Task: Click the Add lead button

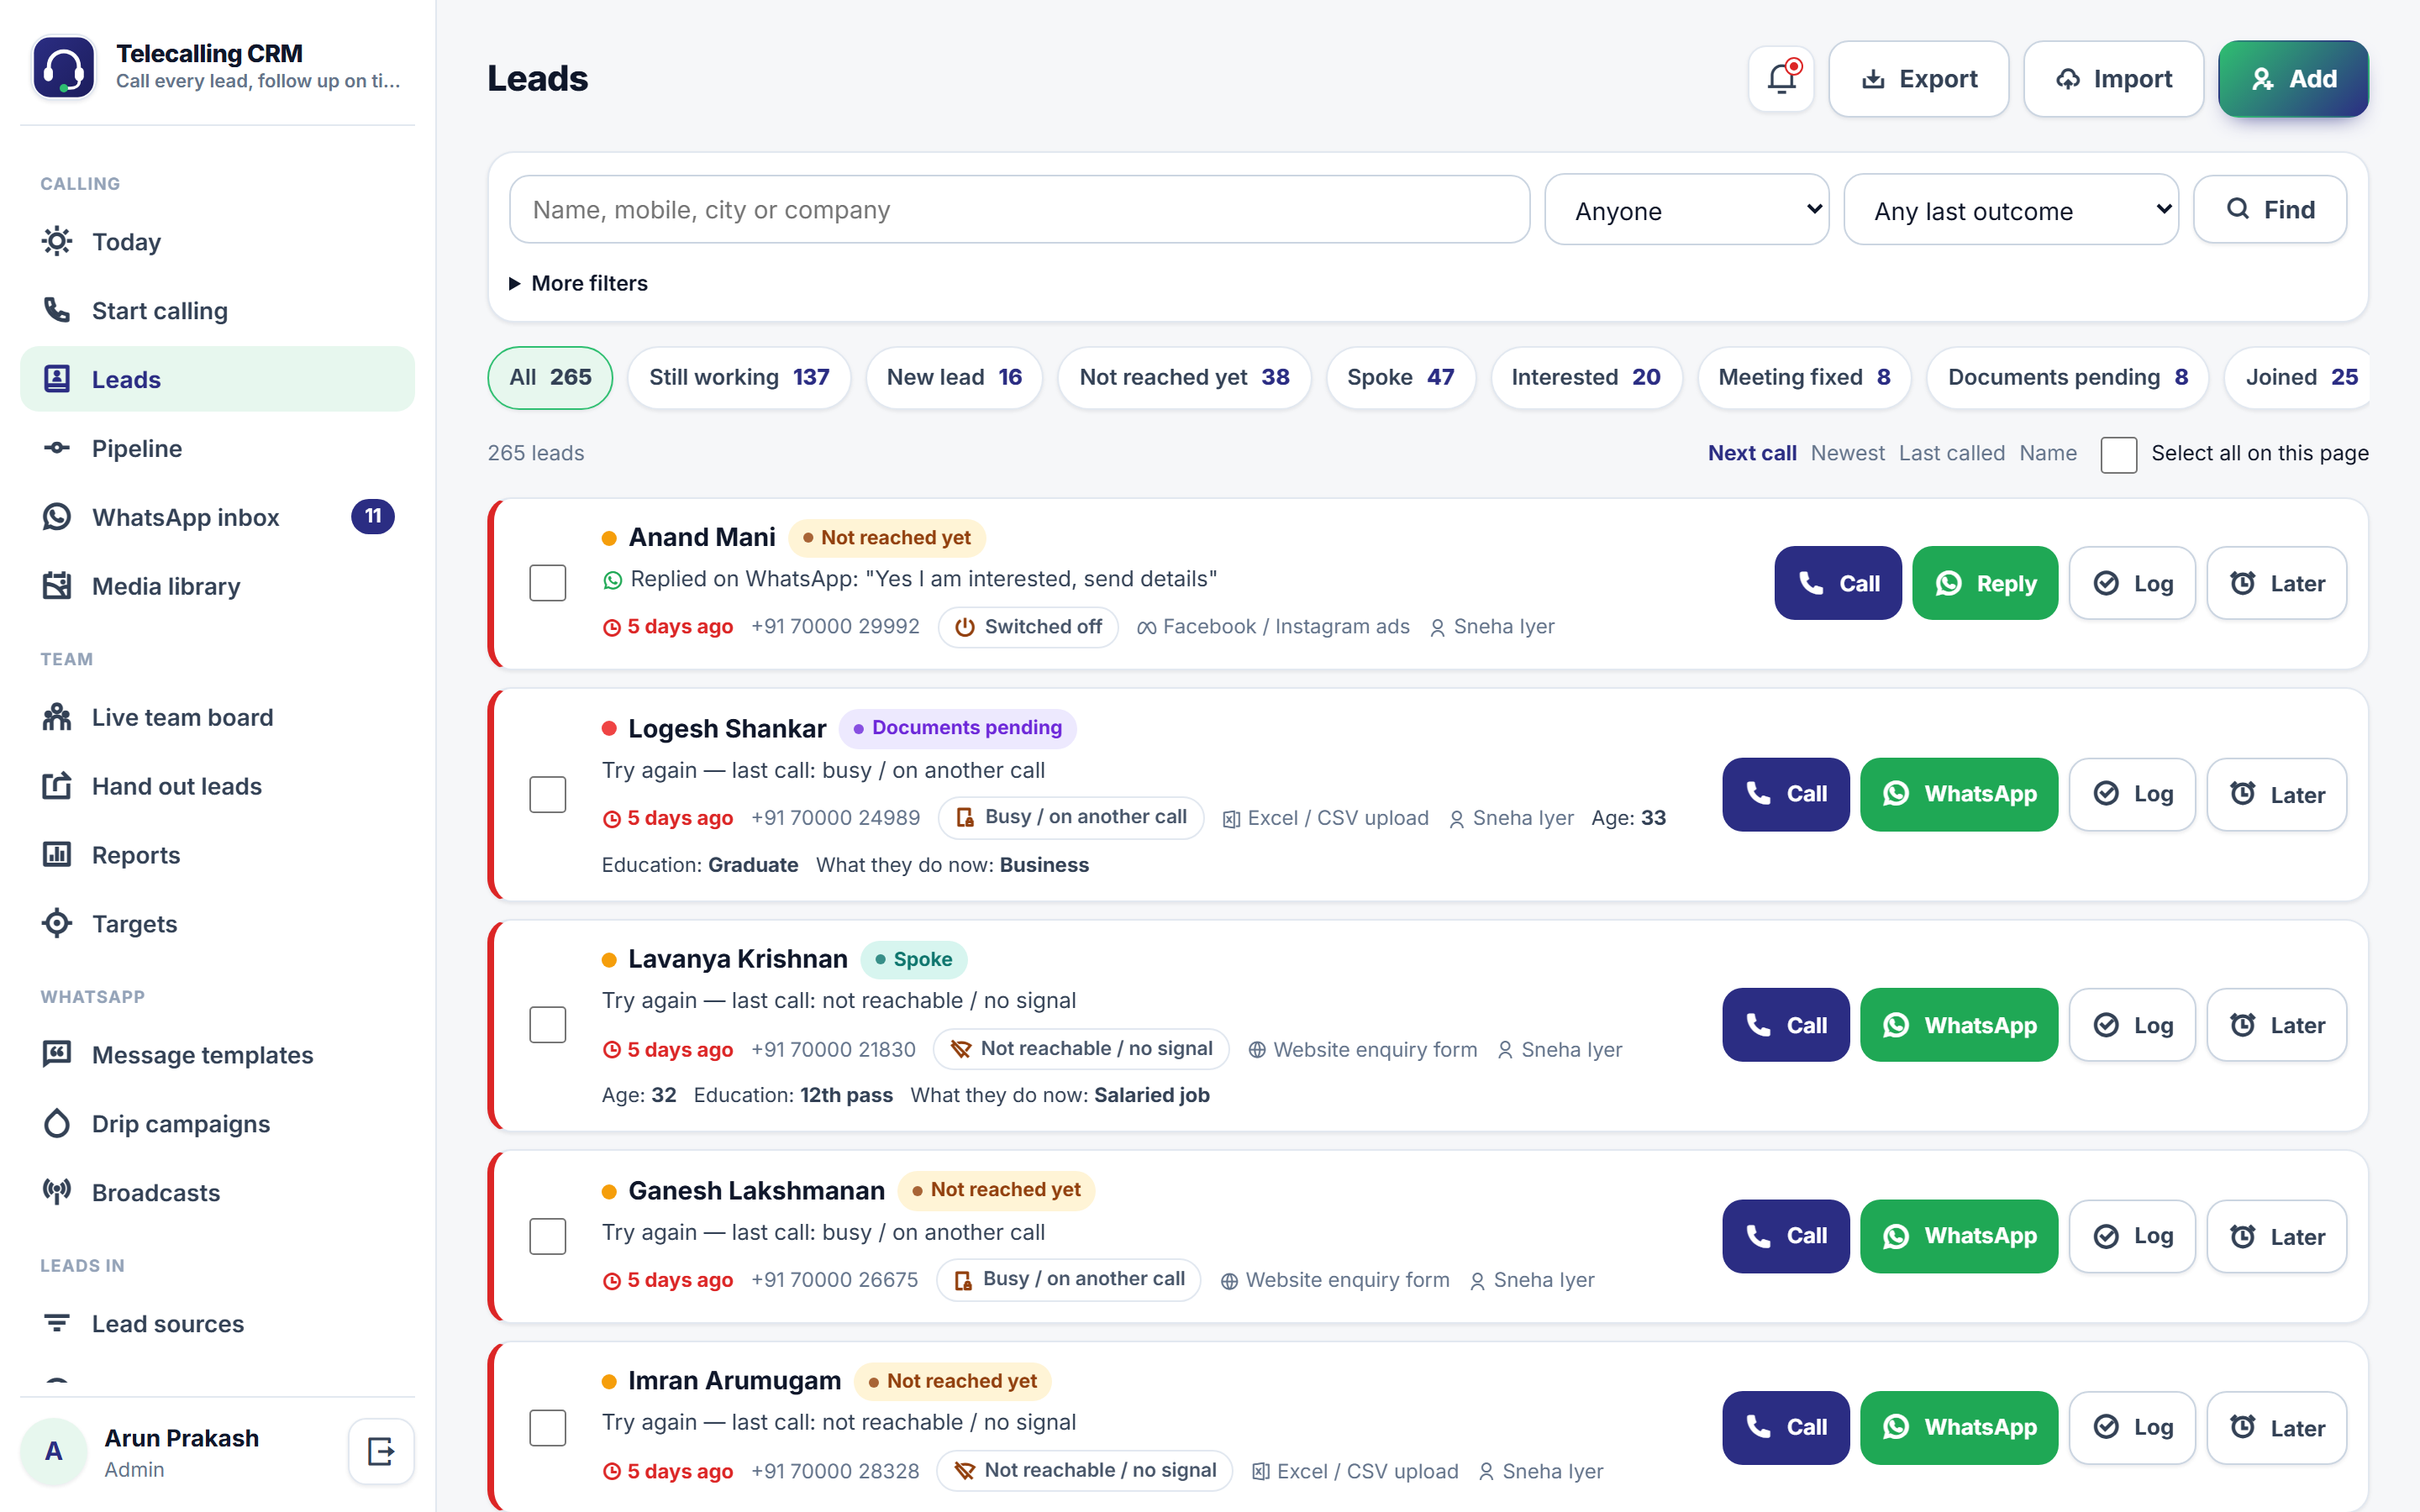Action: tap(2293, 79)
